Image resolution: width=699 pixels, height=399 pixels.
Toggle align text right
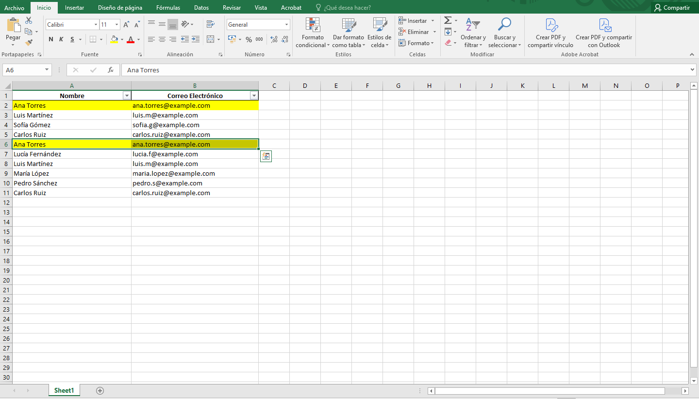[x=172, y=39]
